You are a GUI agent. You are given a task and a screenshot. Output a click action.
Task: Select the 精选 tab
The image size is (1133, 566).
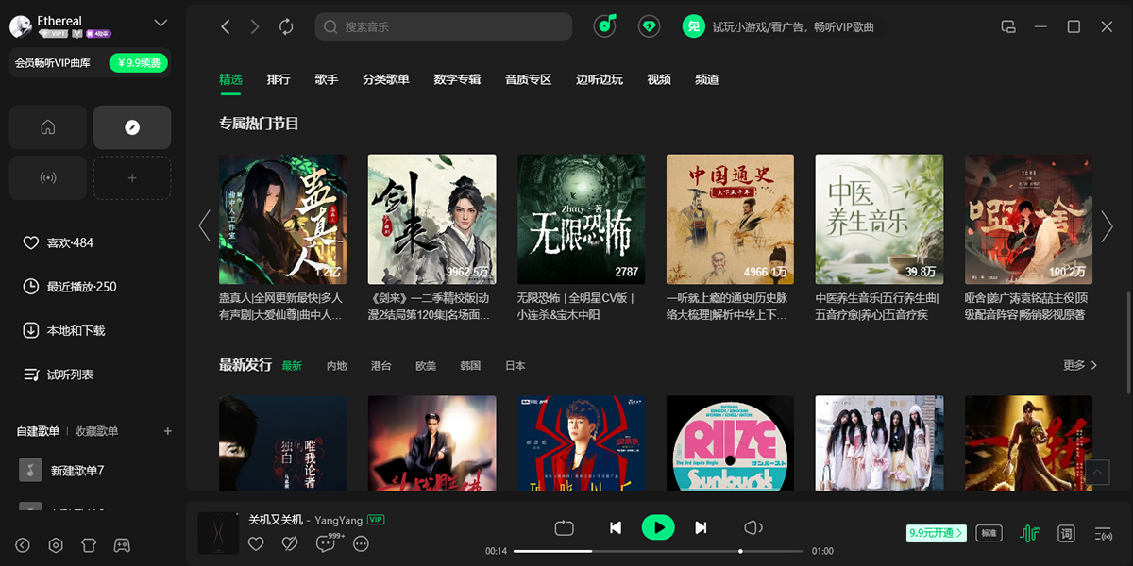(x=230, y=79)
